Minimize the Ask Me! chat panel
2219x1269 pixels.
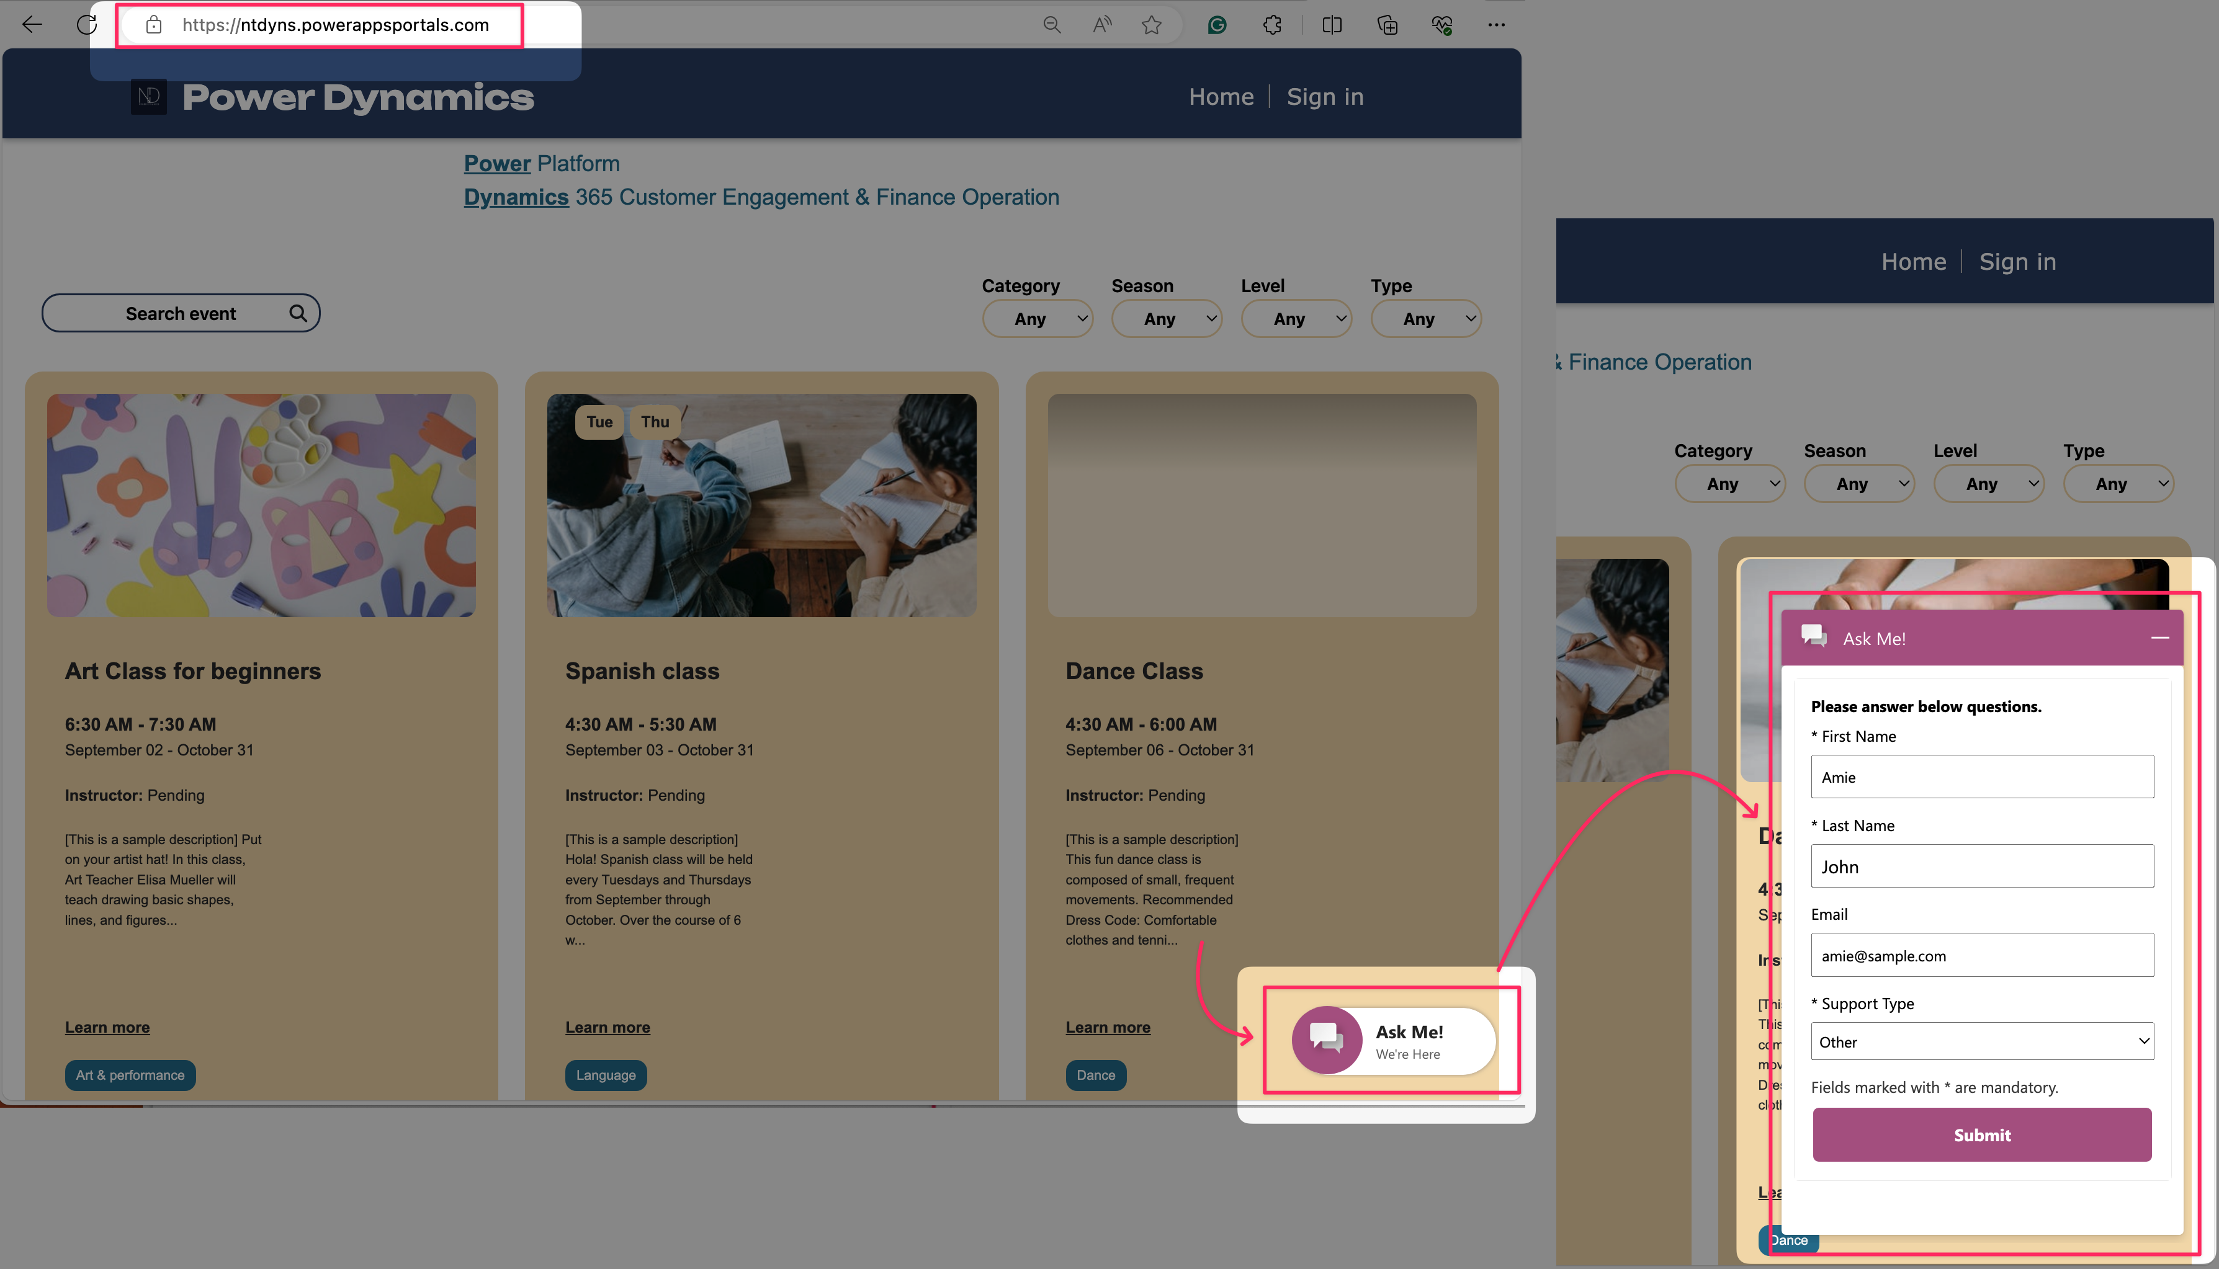[x=2159, y=638]
